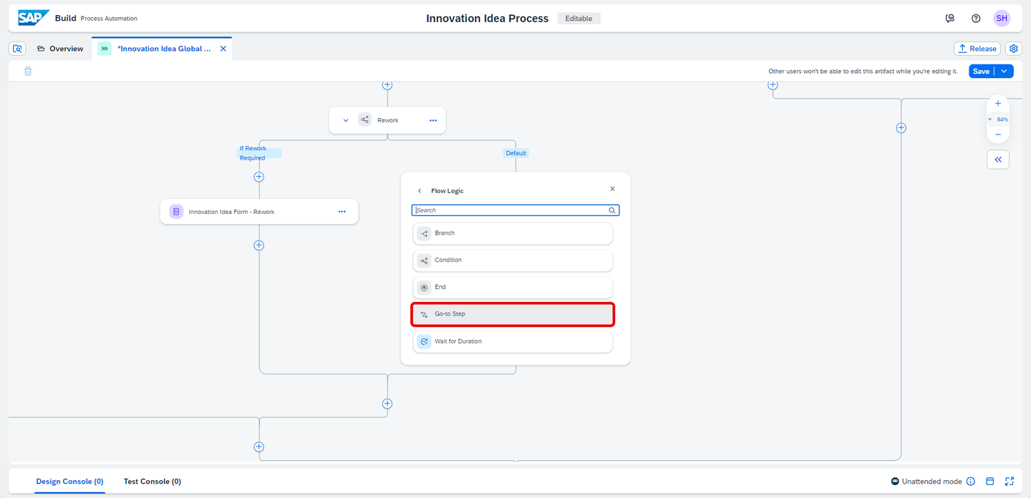The image size is (1031, 498).
Task: Expand the side panel double-chevron button
Action: (998, 160)
